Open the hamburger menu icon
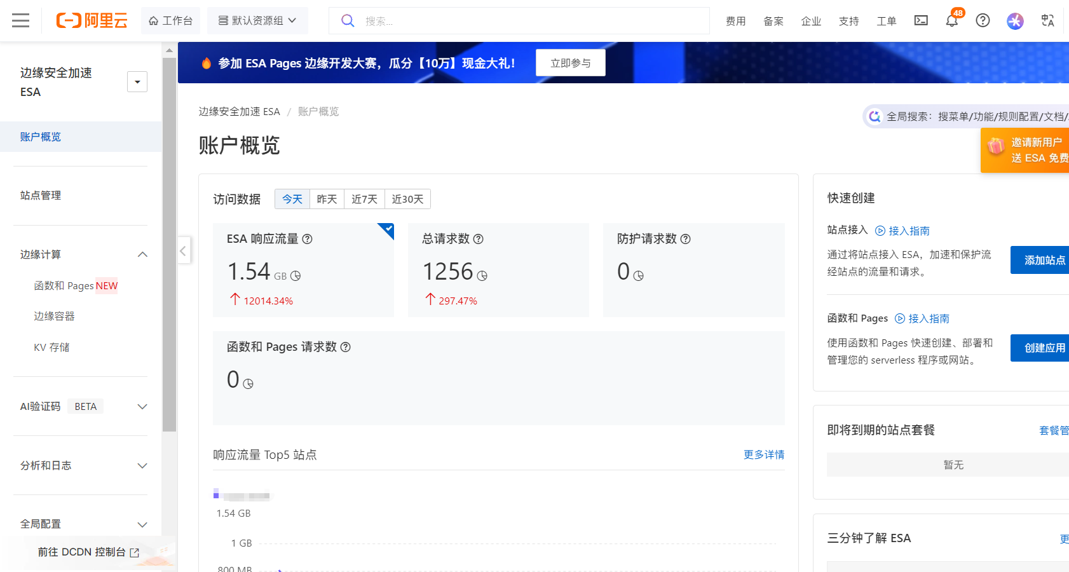This screenshot has width=1069, height=572. 20,20
